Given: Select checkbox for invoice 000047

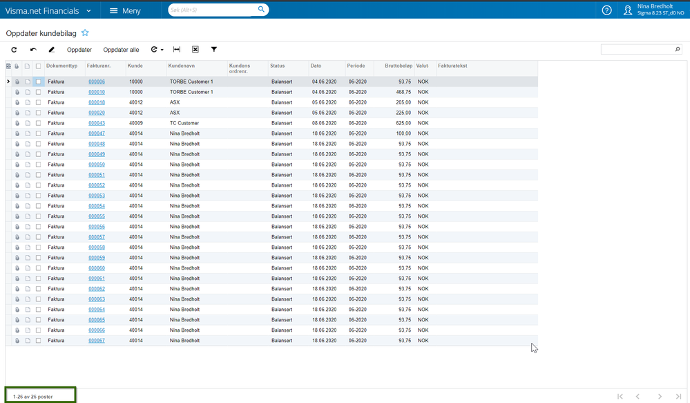Looking at the screenshot, I should [38, 133].
